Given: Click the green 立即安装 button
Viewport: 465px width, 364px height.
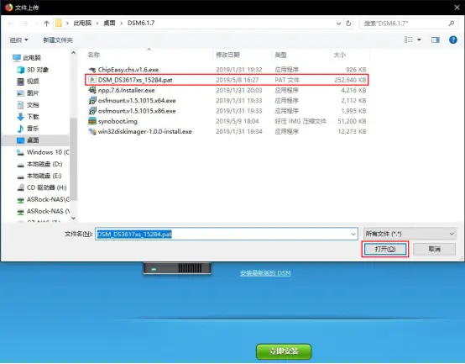Looking at the screenshot, I should pyautogui.click(x=284, y=351).
